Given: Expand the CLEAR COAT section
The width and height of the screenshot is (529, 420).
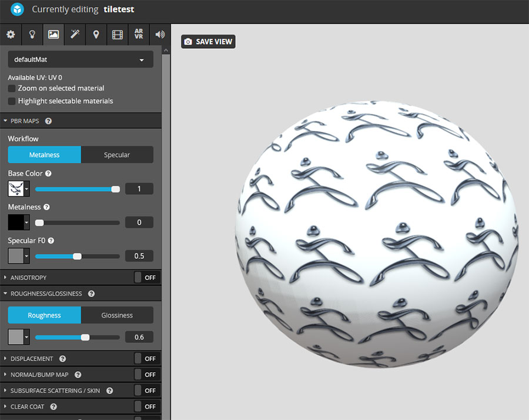Looking at the screenshot, I should 5,406.
